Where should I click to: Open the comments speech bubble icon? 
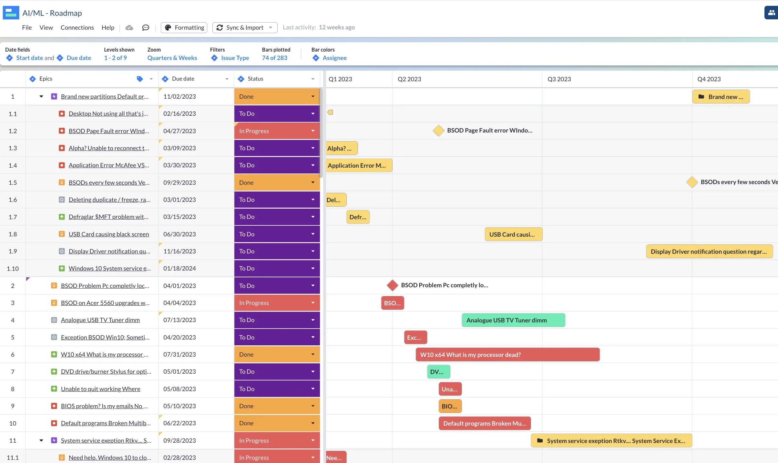pos(146,28)
